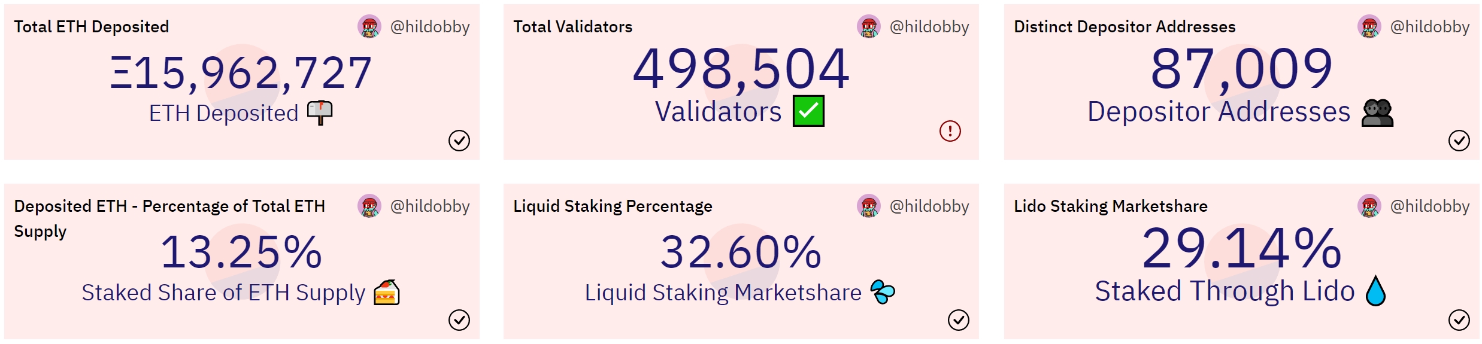Click the checkmark icon on Lido Staking Marketshare card

point(1459,320)
